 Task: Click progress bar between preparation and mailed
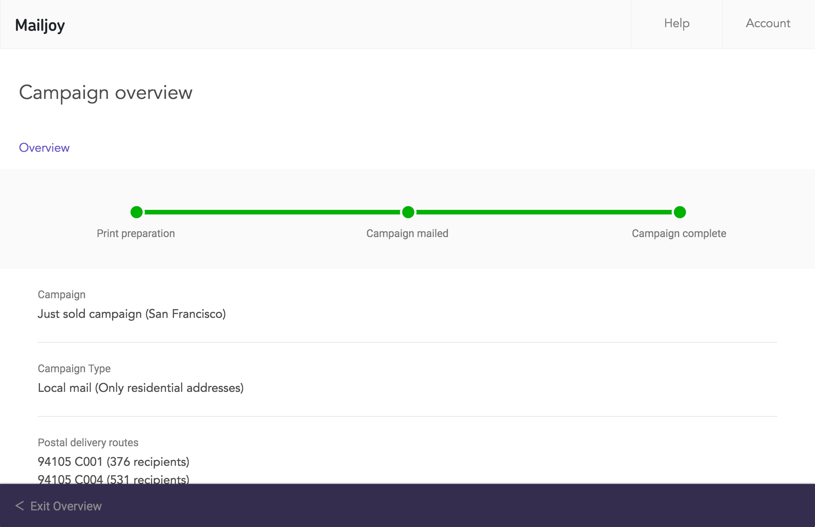pyautogui.click(x=272, y=212)
